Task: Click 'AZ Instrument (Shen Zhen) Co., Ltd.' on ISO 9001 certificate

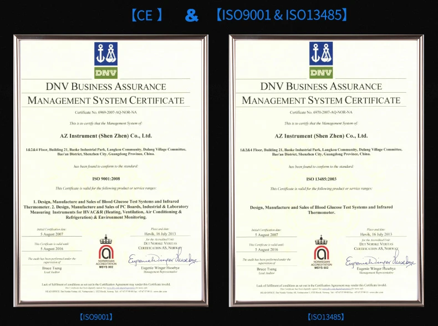Action: (x=106, y=136)
